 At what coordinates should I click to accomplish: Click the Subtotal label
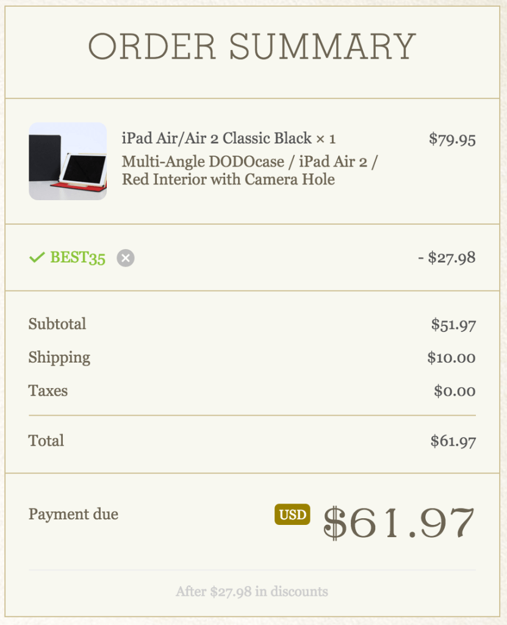tap(57, 324)
